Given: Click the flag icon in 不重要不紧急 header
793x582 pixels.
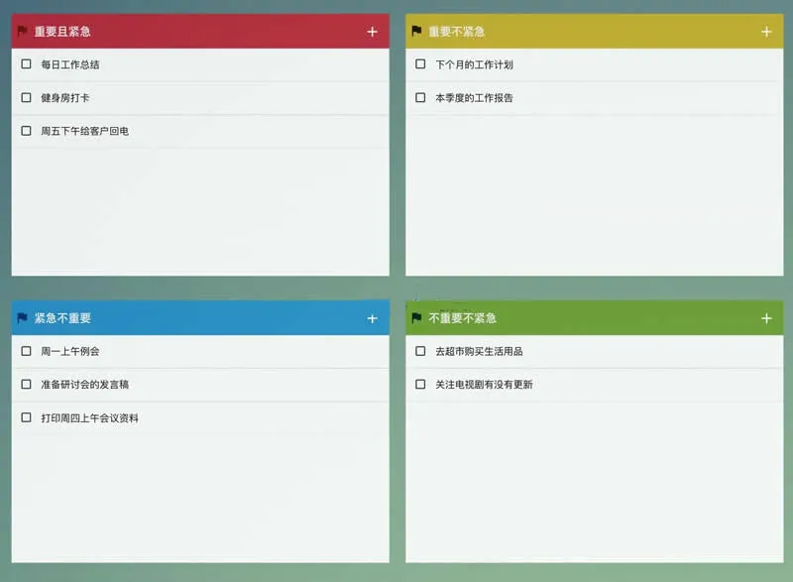Looking at the screenshot, I should [x=417, y=318].
